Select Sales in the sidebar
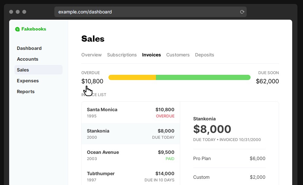Screen dimensions: 303x185 (38, 70)
